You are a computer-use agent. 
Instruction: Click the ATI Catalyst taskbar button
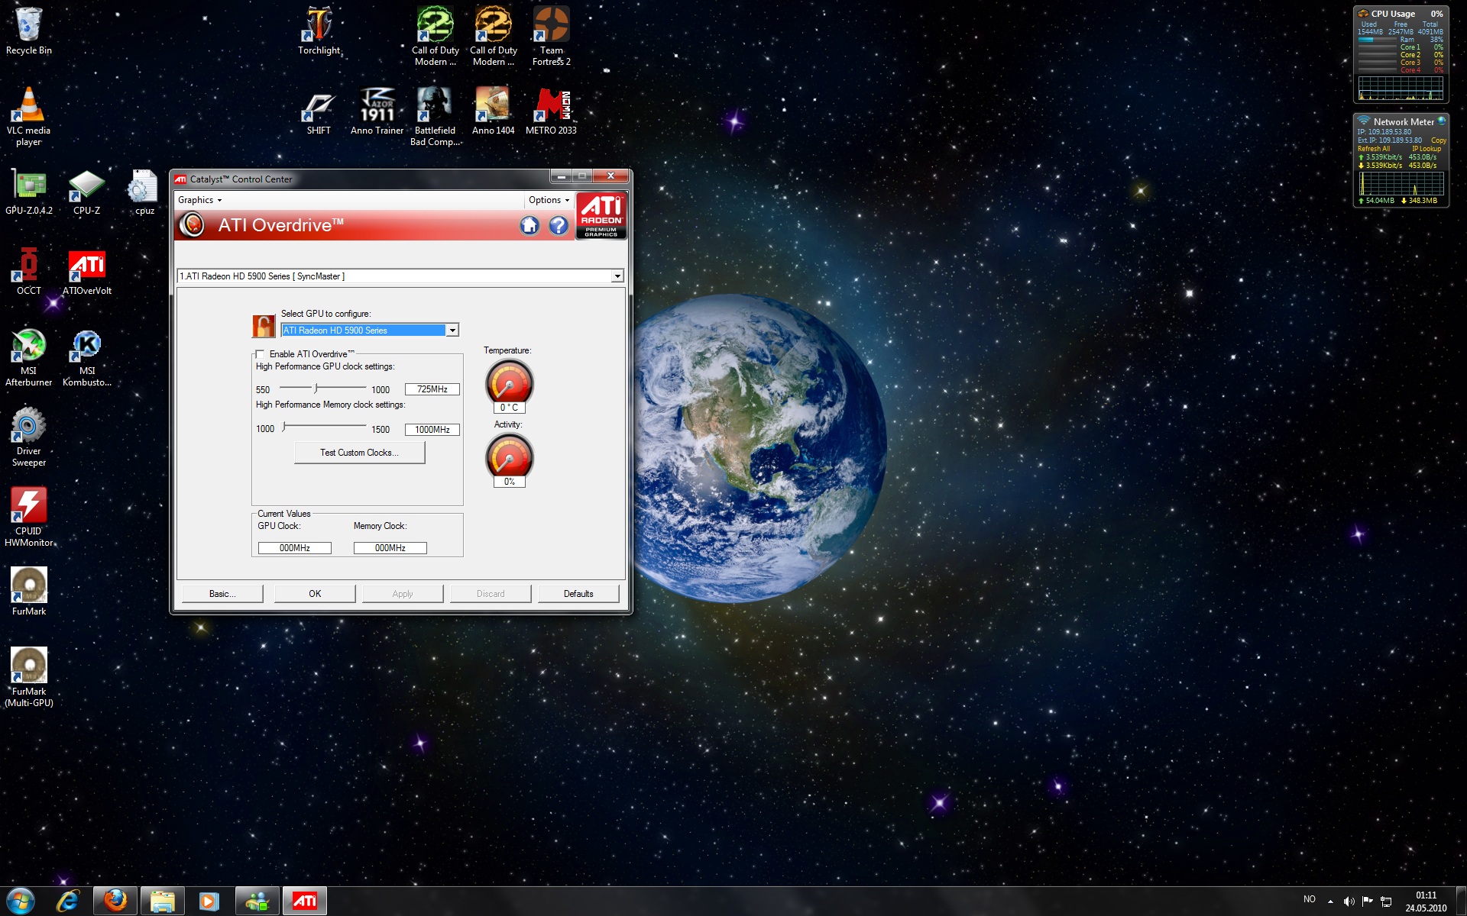[x=304, y=901]
